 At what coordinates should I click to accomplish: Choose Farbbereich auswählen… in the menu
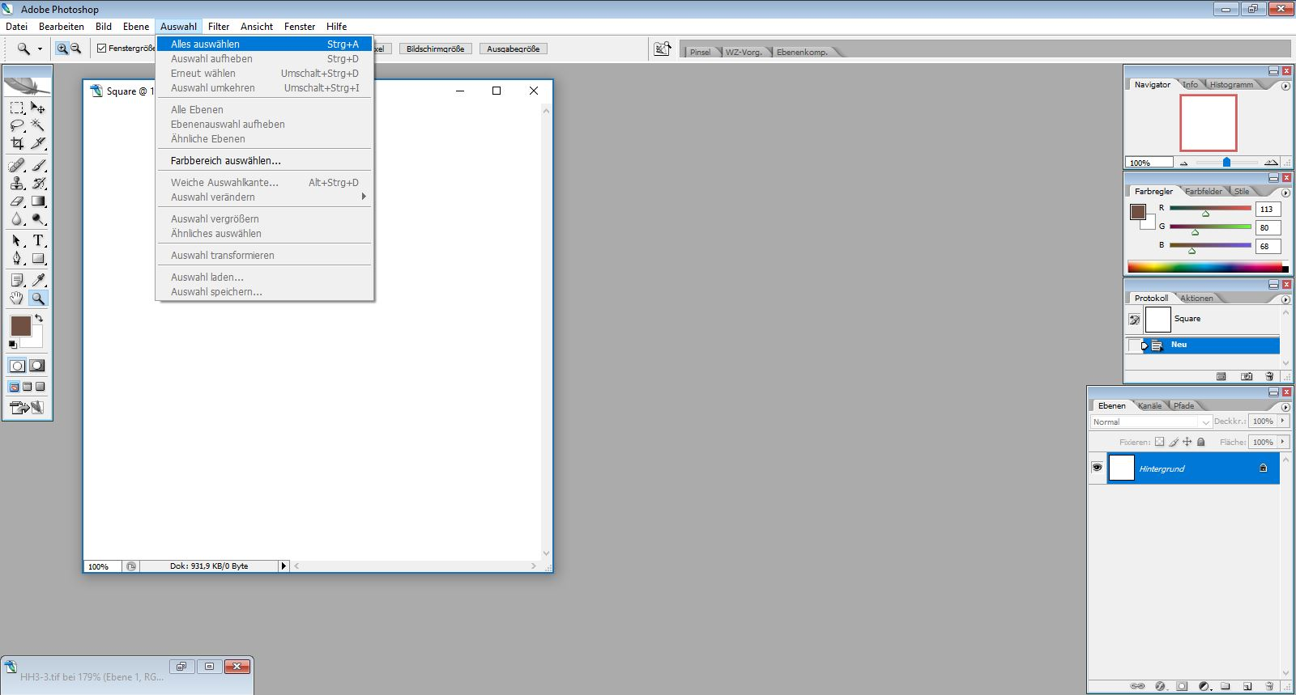click(265, 160)
